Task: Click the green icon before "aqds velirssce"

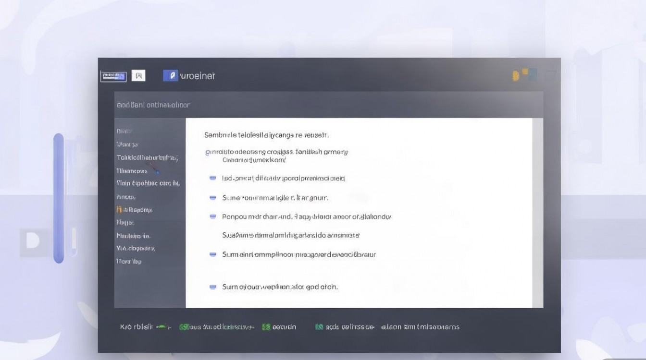Action: click(319, 327)
